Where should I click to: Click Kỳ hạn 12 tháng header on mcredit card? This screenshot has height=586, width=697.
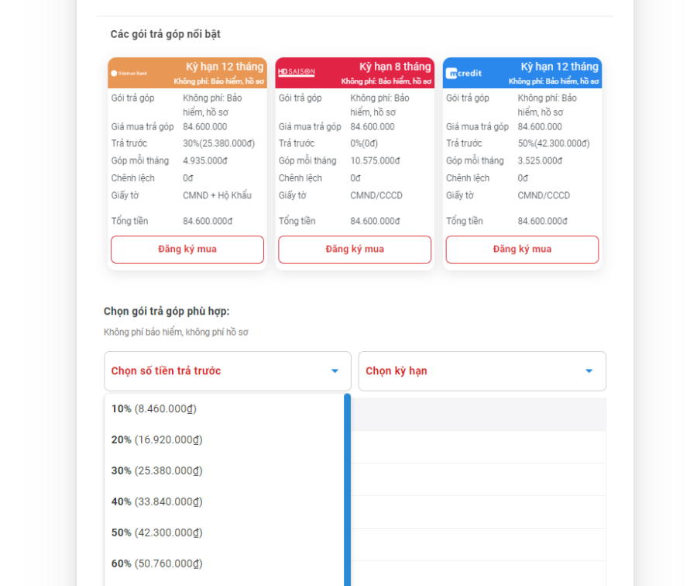coord(559,67)
